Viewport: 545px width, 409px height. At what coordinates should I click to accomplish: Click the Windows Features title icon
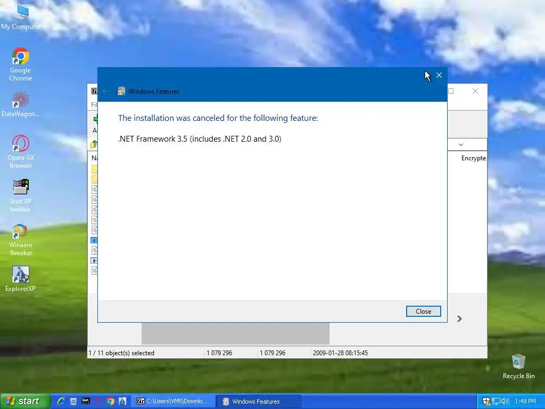tap(121, 91)
